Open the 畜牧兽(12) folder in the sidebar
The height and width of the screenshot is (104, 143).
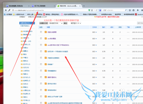(26, 35)
